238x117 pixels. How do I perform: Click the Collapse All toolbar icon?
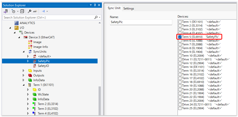coord(22,11)
